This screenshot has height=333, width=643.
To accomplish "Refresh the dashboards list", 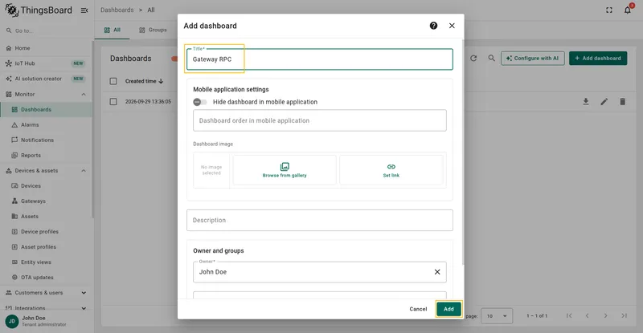I will tap(473, 58).
